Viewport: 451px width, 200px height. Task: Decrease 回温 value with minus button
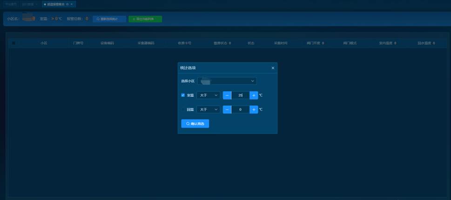click(227, 110)
